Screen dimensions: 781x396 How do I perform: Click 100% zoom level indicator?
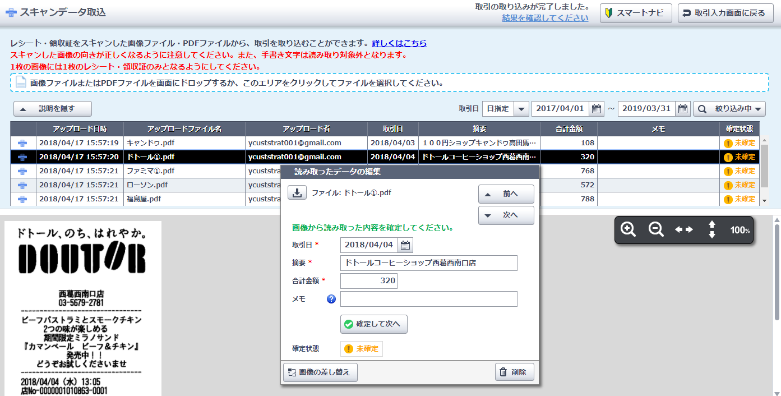[740, 230]
